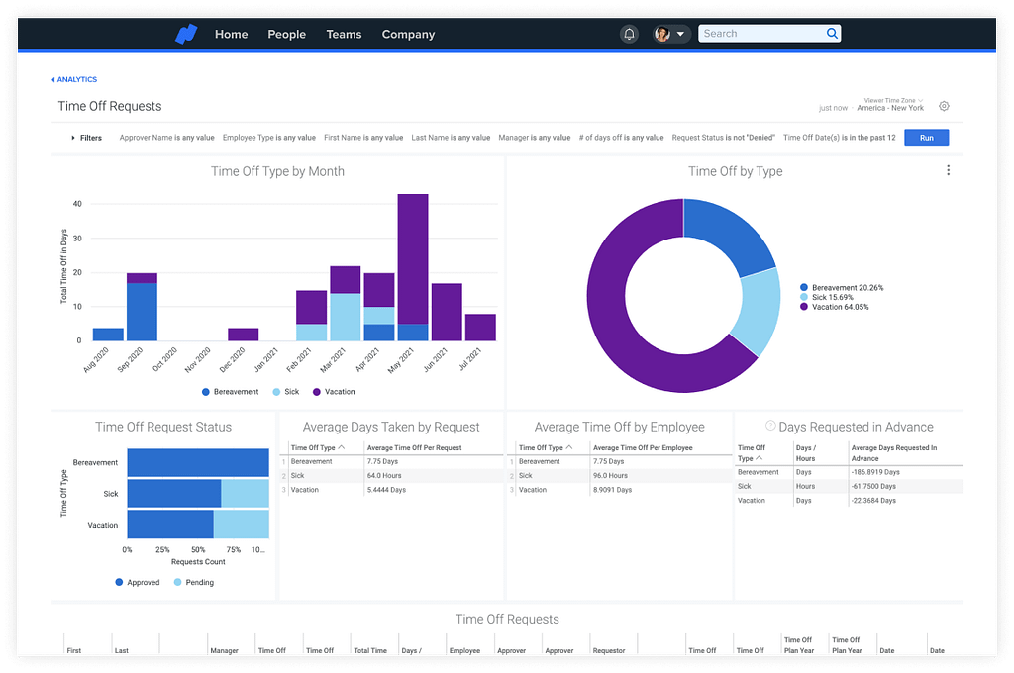This screenshot has height=673, width=1014.
Task: Open dashboard settings gear icon
Action: click(944, 106)
